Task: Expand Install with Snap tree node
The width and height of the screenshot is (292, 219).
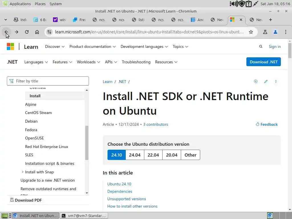Action: [x=23, y=172]
